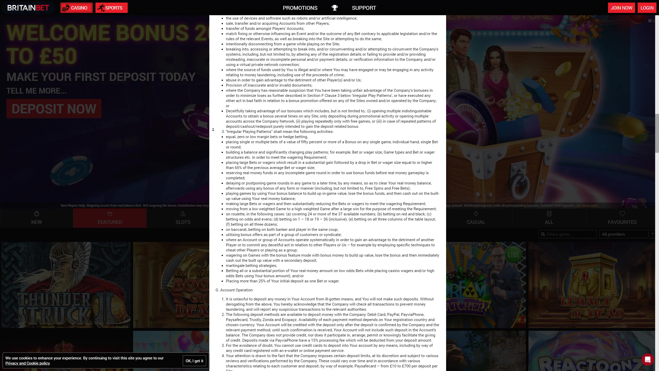Image resolution: width=659 pixels, height=371 pixels.
Task: Click the JOIN NOW button
Action: pos(621,8)
